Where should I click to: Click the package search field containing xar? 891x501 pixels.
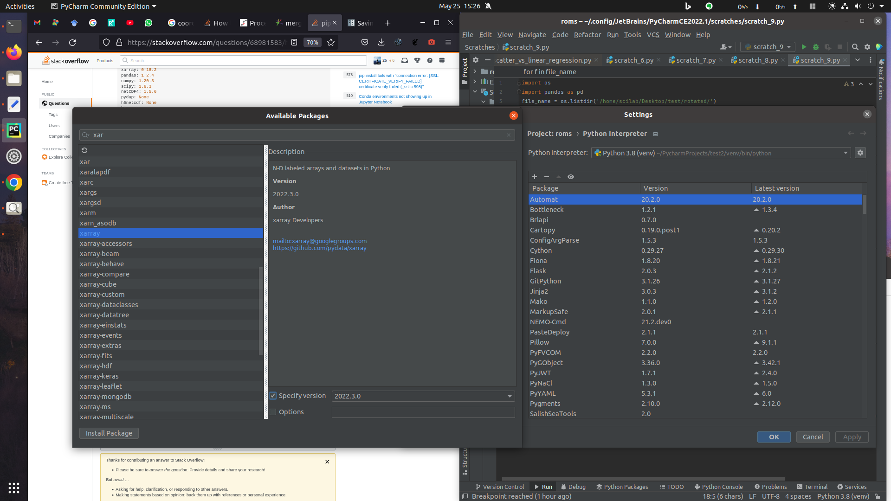(297, 135)
